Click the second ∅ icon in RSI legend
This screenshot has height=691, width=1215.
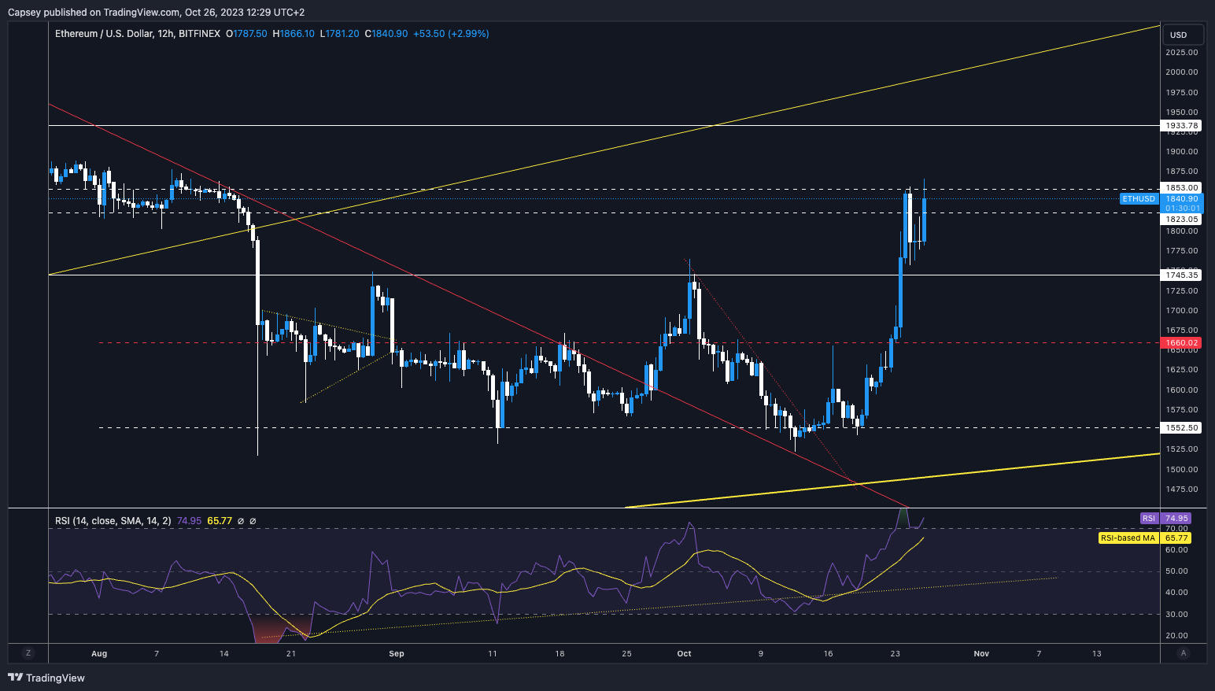click(x=253, y=520)
